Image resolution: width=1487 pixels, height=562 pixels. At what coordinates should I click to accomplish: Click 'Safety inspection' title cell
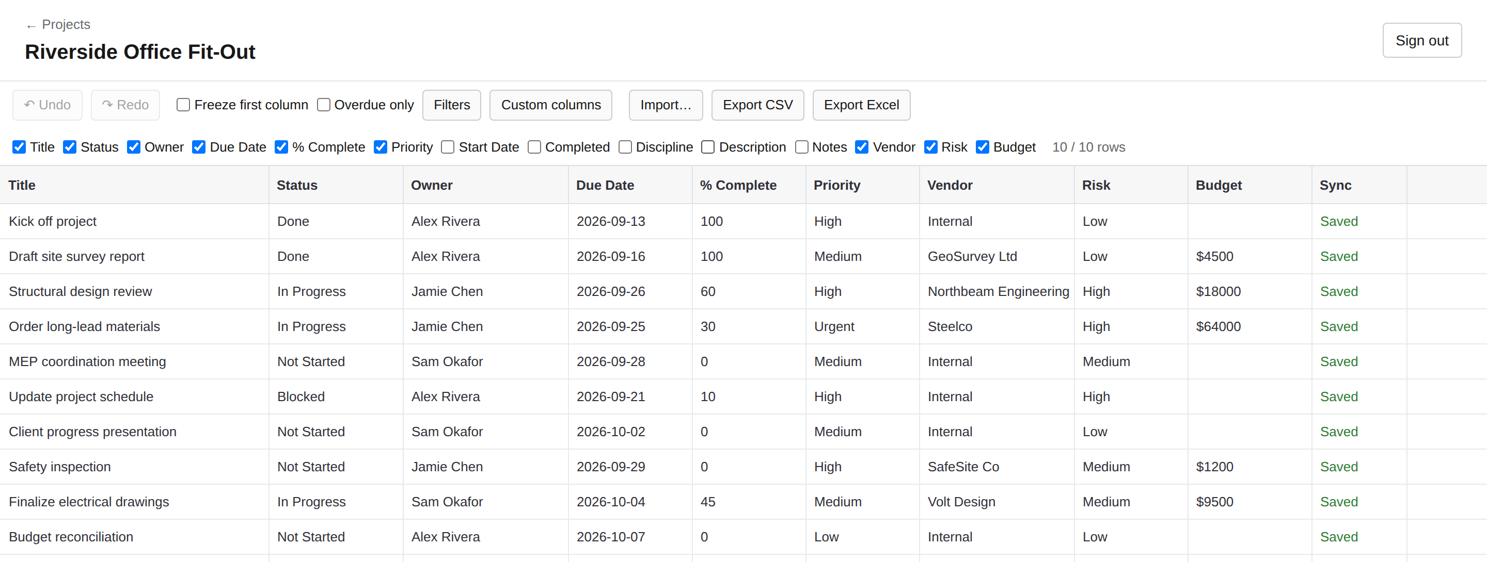click(134, 467)
